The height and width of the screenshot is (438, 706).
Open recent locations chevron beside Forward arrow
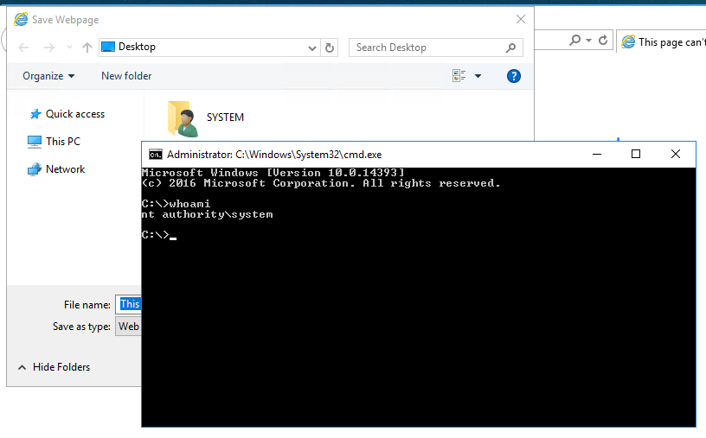(69, 48)
